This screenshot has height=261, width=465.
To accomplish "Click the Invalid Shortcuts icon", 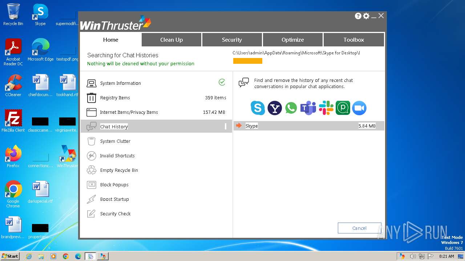I will click(91, 156).
